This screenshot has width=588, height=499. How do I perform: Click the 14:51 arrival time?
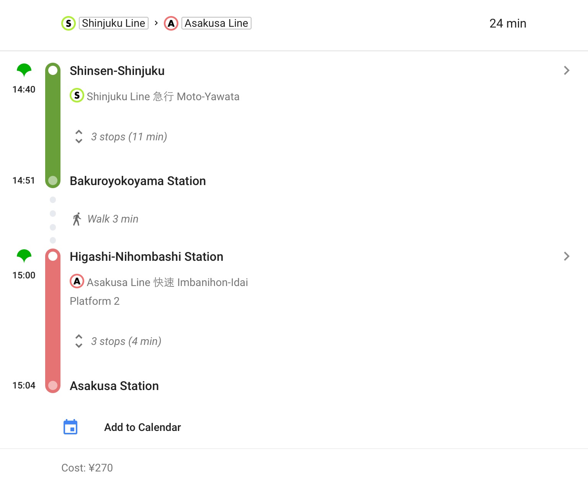24,180
